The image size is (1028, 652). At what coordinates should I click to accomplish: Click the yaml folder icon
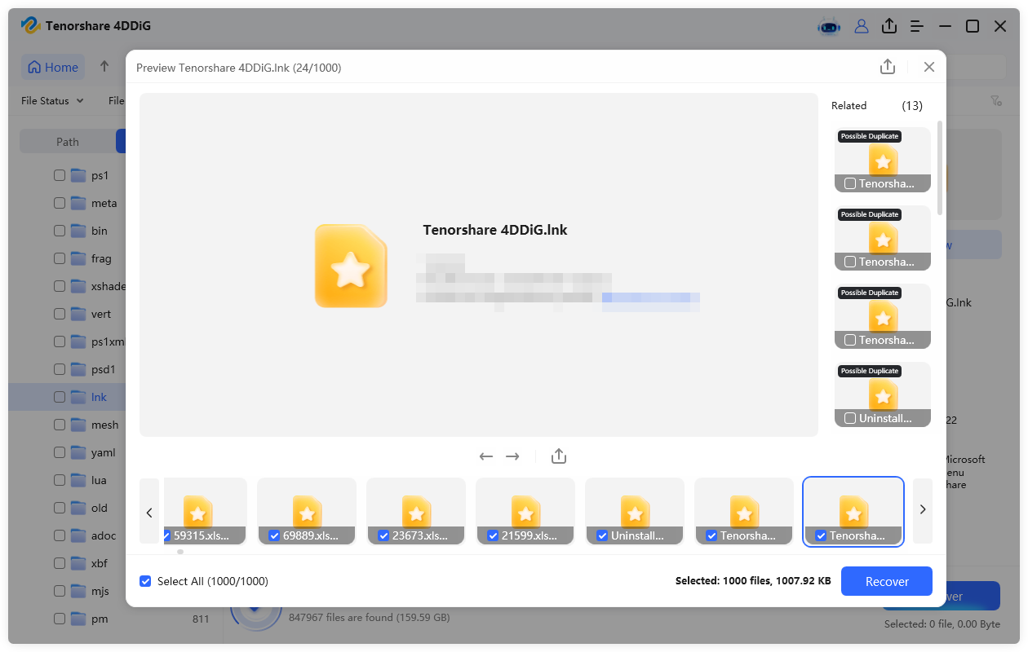78,452
